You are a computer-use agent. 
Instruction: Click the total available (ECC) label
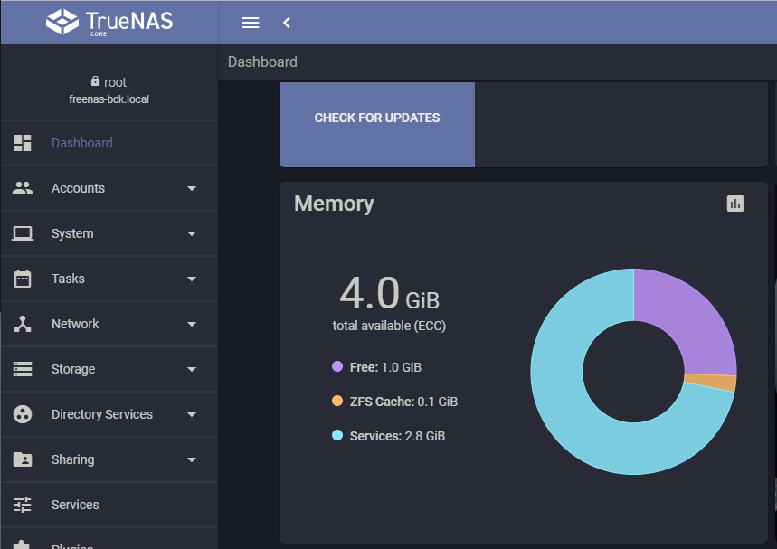pos(389,326)
